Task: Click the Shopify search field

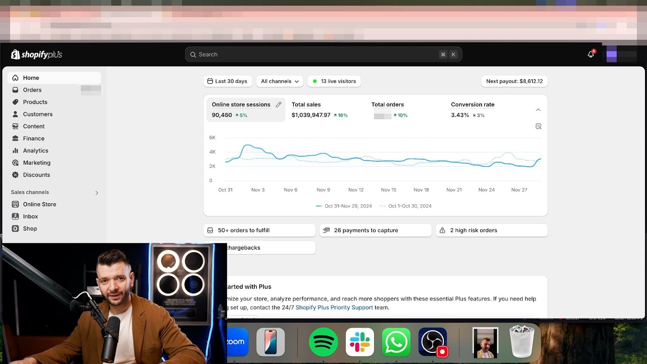Action: (323, 55)
